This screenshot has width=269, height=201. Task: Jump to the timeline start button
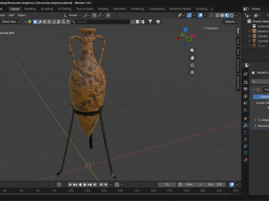point(70,184)
